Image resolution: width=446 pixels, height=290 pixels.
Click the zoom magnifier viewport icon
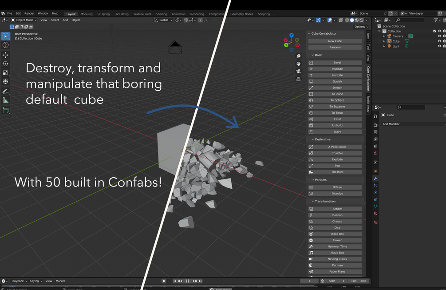(298, 56)
